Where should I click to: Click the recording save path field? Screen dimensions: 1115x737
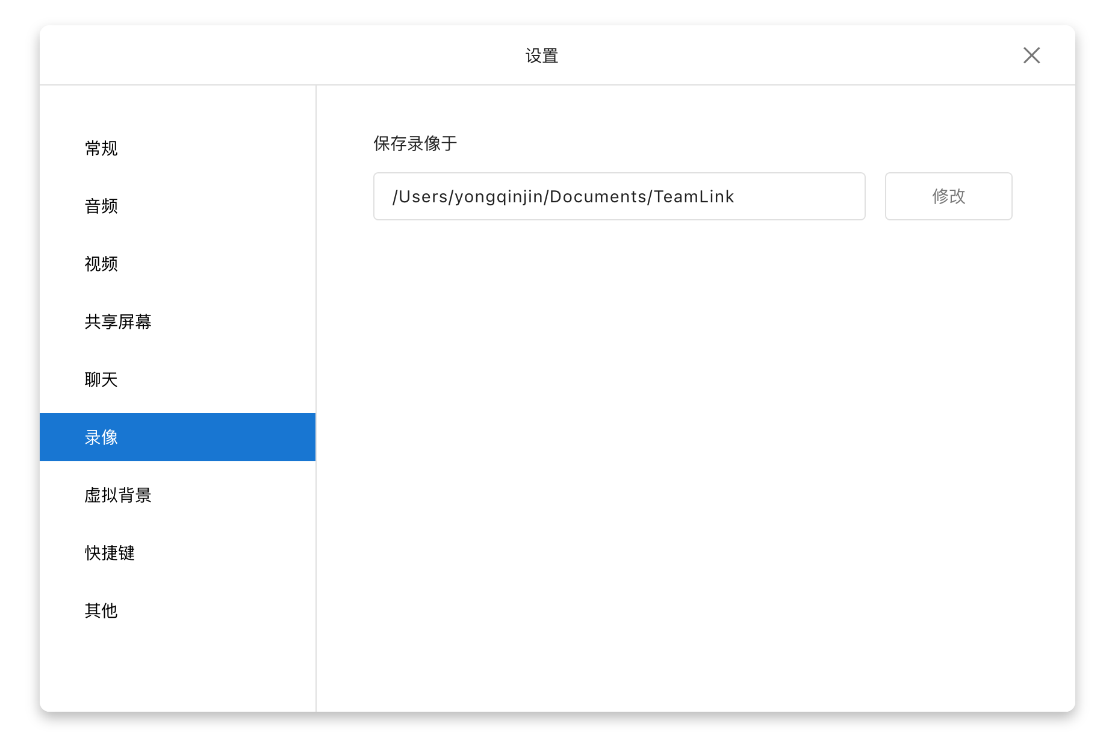[619, 196]
